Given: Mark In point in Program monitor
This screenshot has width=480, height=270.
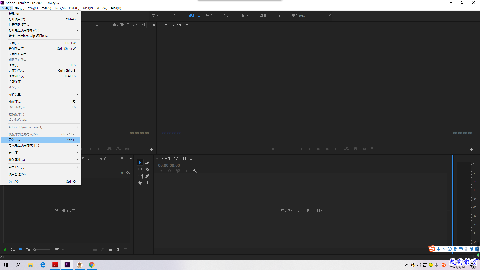Looking at the screenshot, I should (282, 149).
